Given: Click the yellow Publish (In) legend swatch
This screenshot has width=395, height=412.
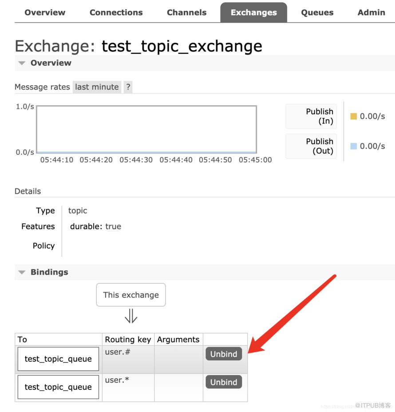Looking at the screenshot, I should click(x=354, y=116).
